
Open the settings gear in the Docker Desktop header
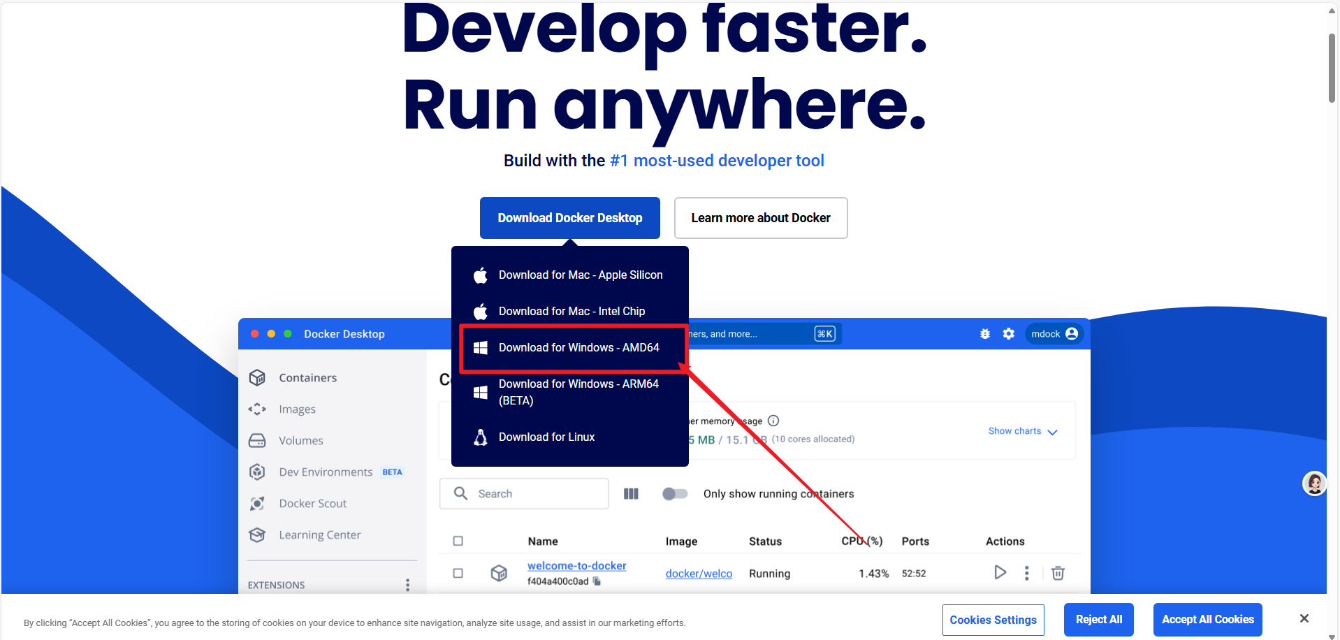[x=1008, y=334]
